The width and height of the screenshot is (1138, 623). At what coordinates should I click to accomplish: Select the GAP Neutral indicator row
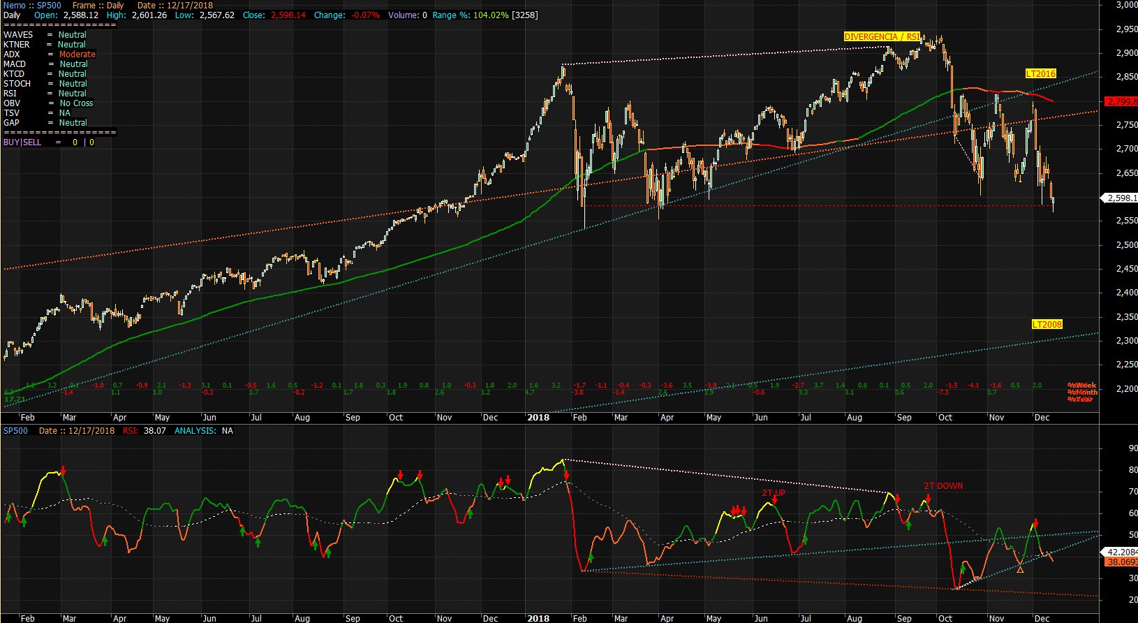(45, 122)
